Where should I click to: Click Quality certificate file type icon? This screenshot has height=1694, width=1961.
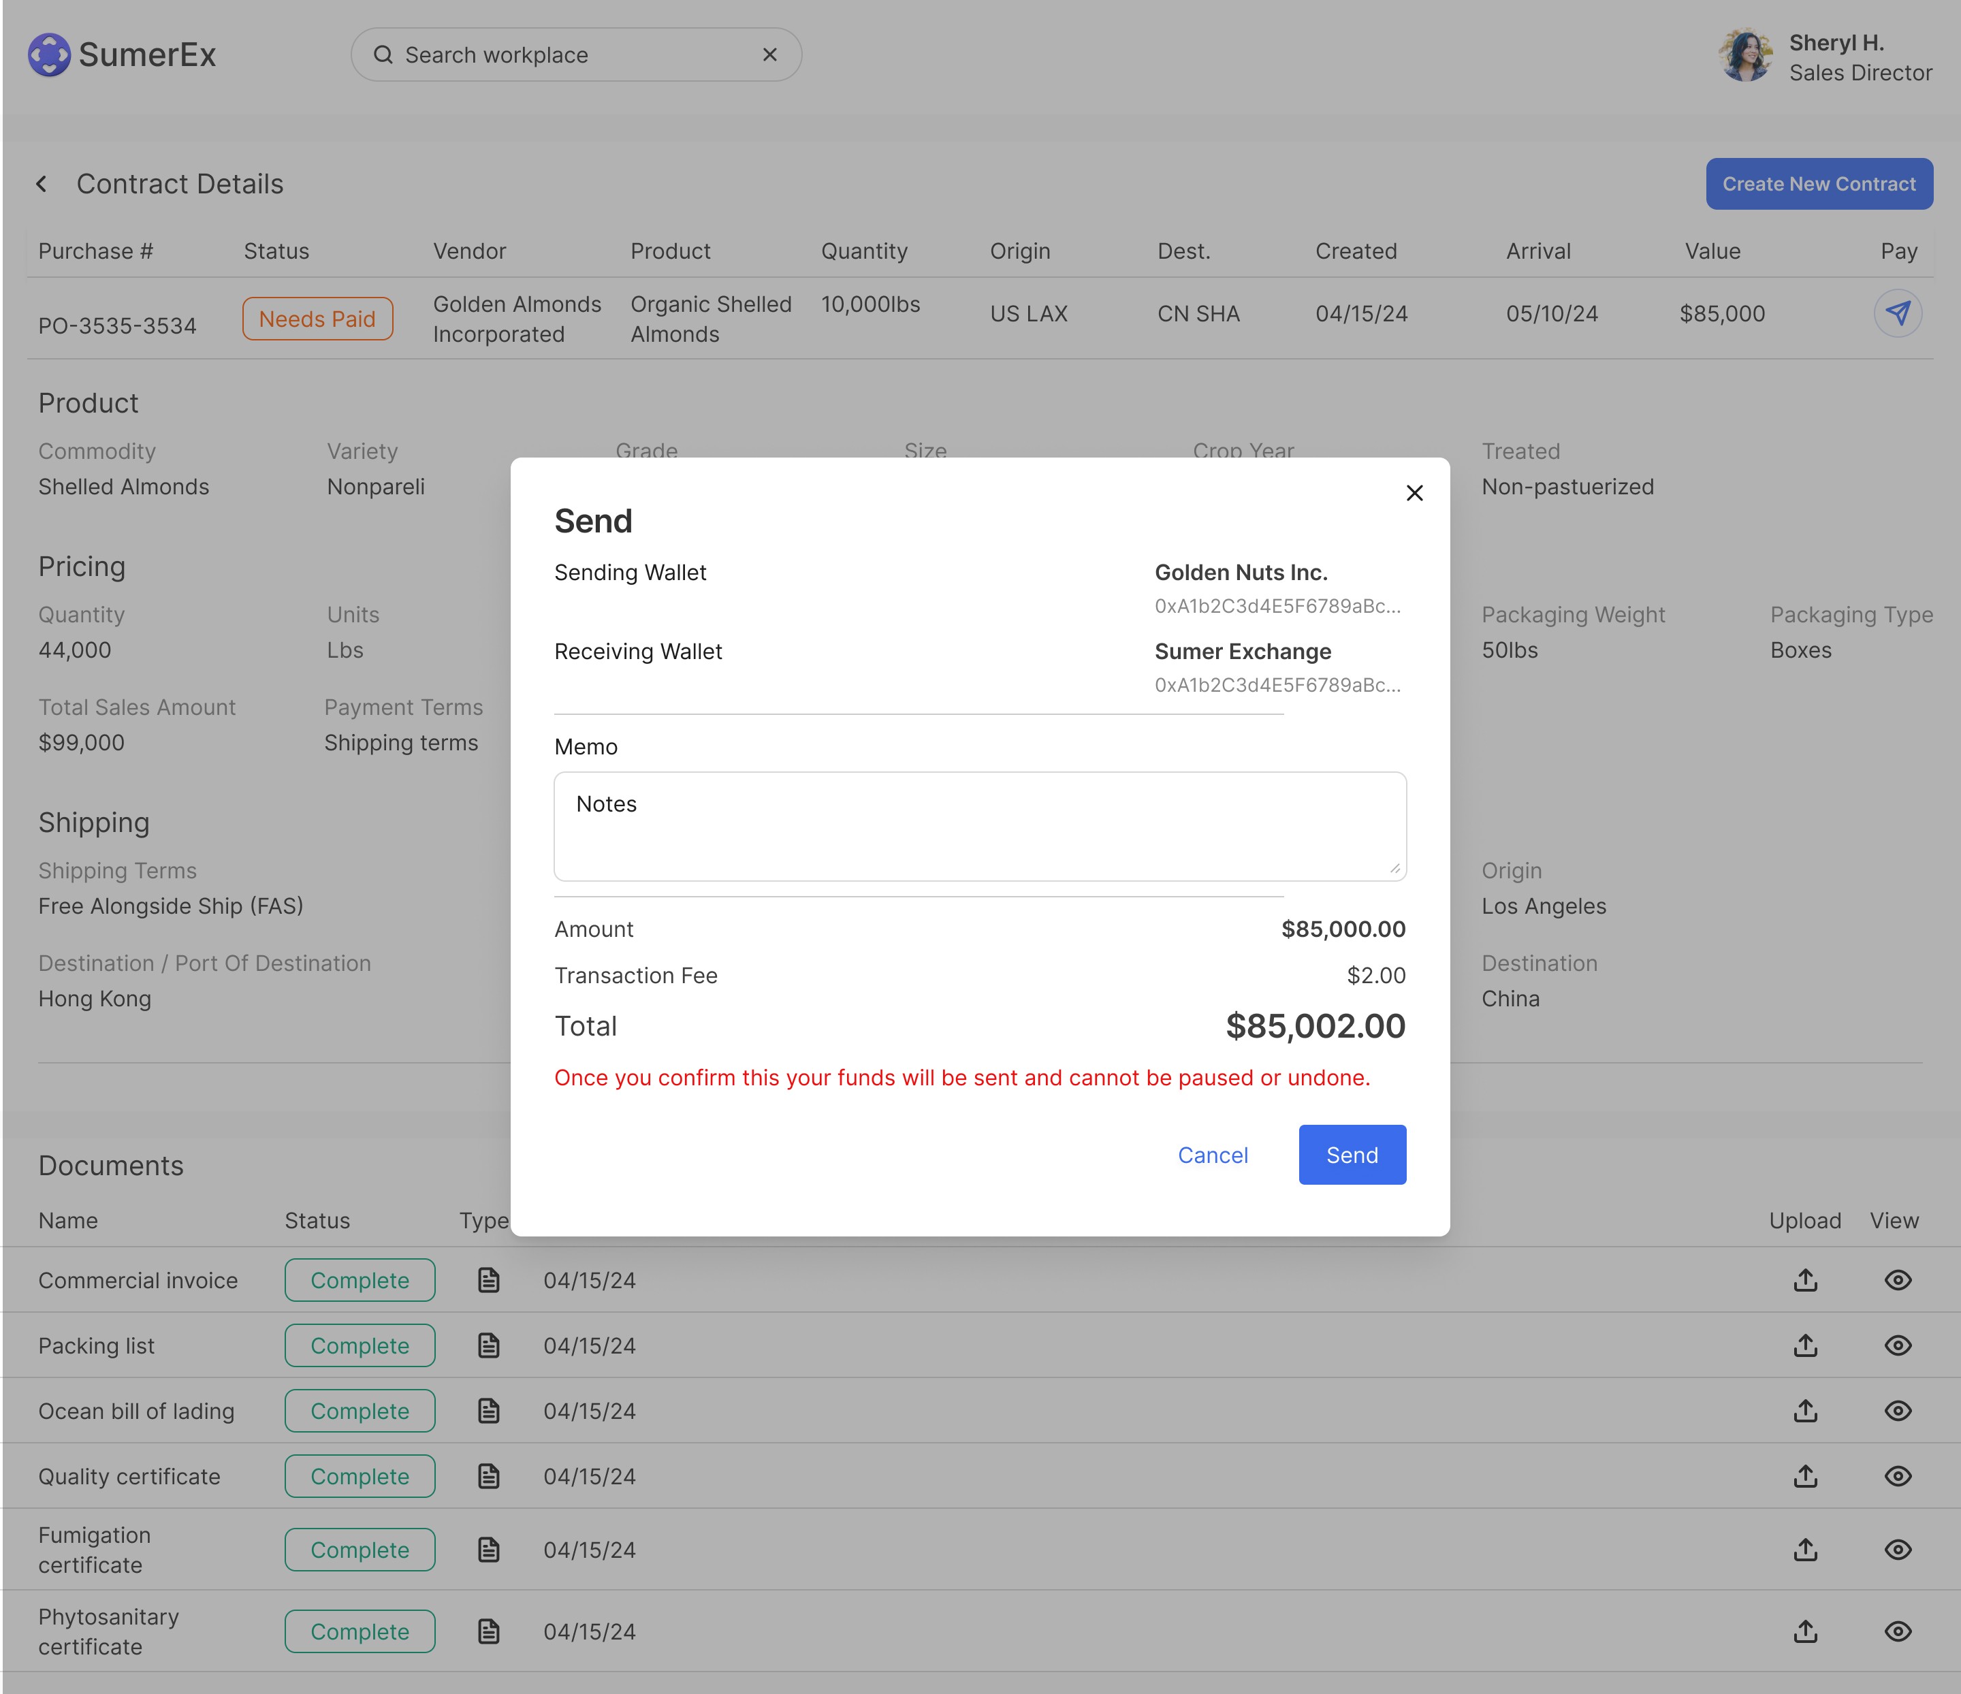click(x=488, y=1476)
